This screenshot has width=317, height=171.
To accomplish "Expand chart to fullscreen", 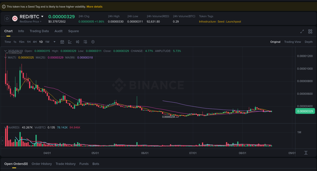I will 302,31.
